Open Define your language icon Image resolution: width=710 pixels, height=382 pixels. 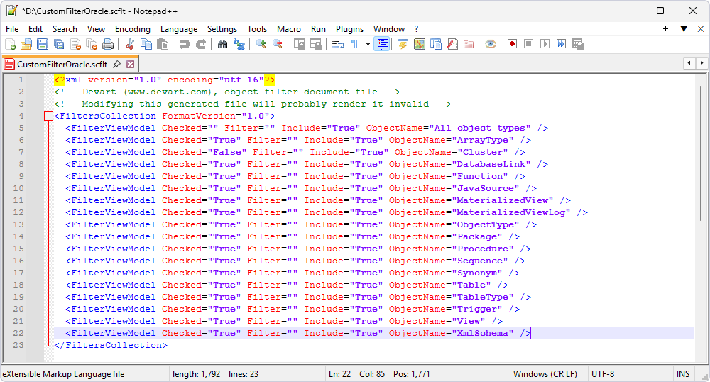pyautogui.click(x=403, y=44)
